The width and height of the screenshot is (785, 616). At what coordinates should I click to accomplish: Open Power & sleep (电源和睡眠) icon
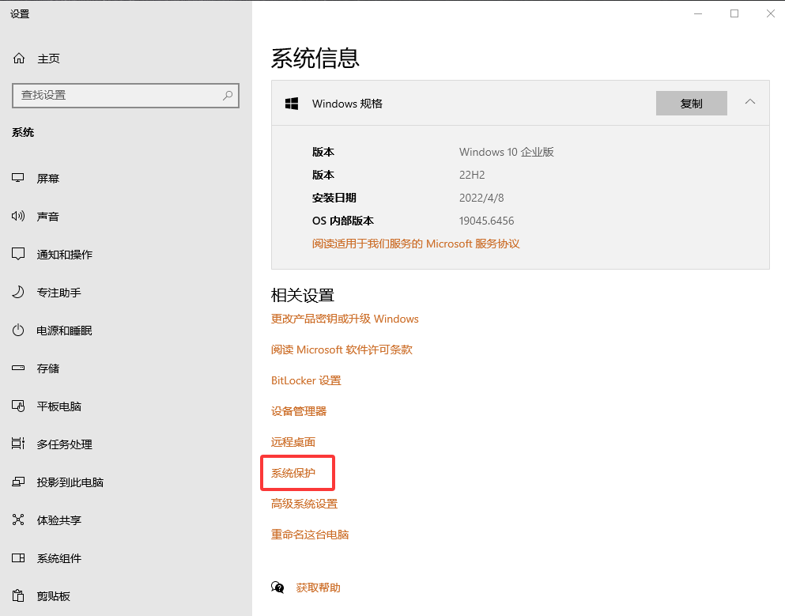click(18, 331)
